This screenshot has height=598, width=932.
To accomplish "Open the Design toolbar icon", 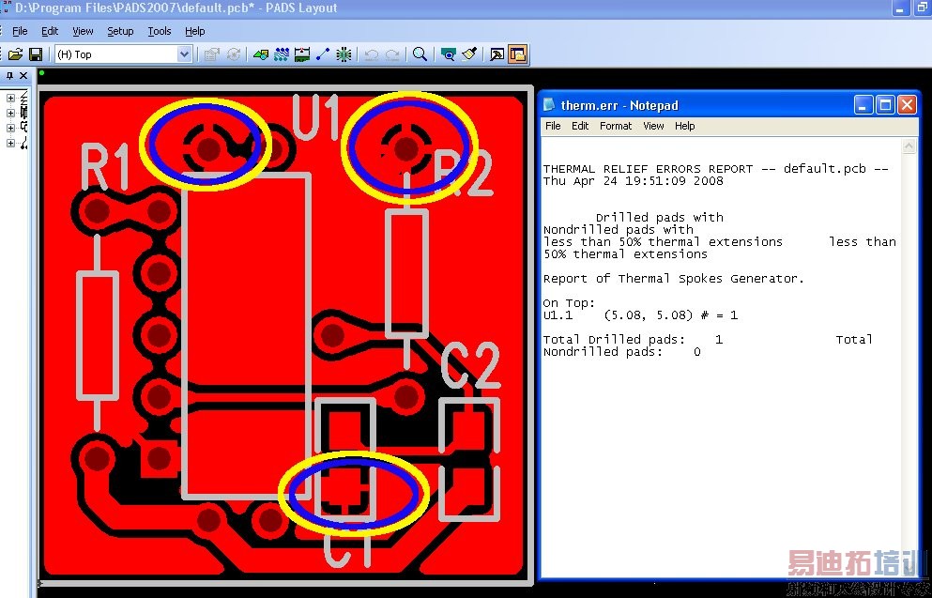I will 282,54.
